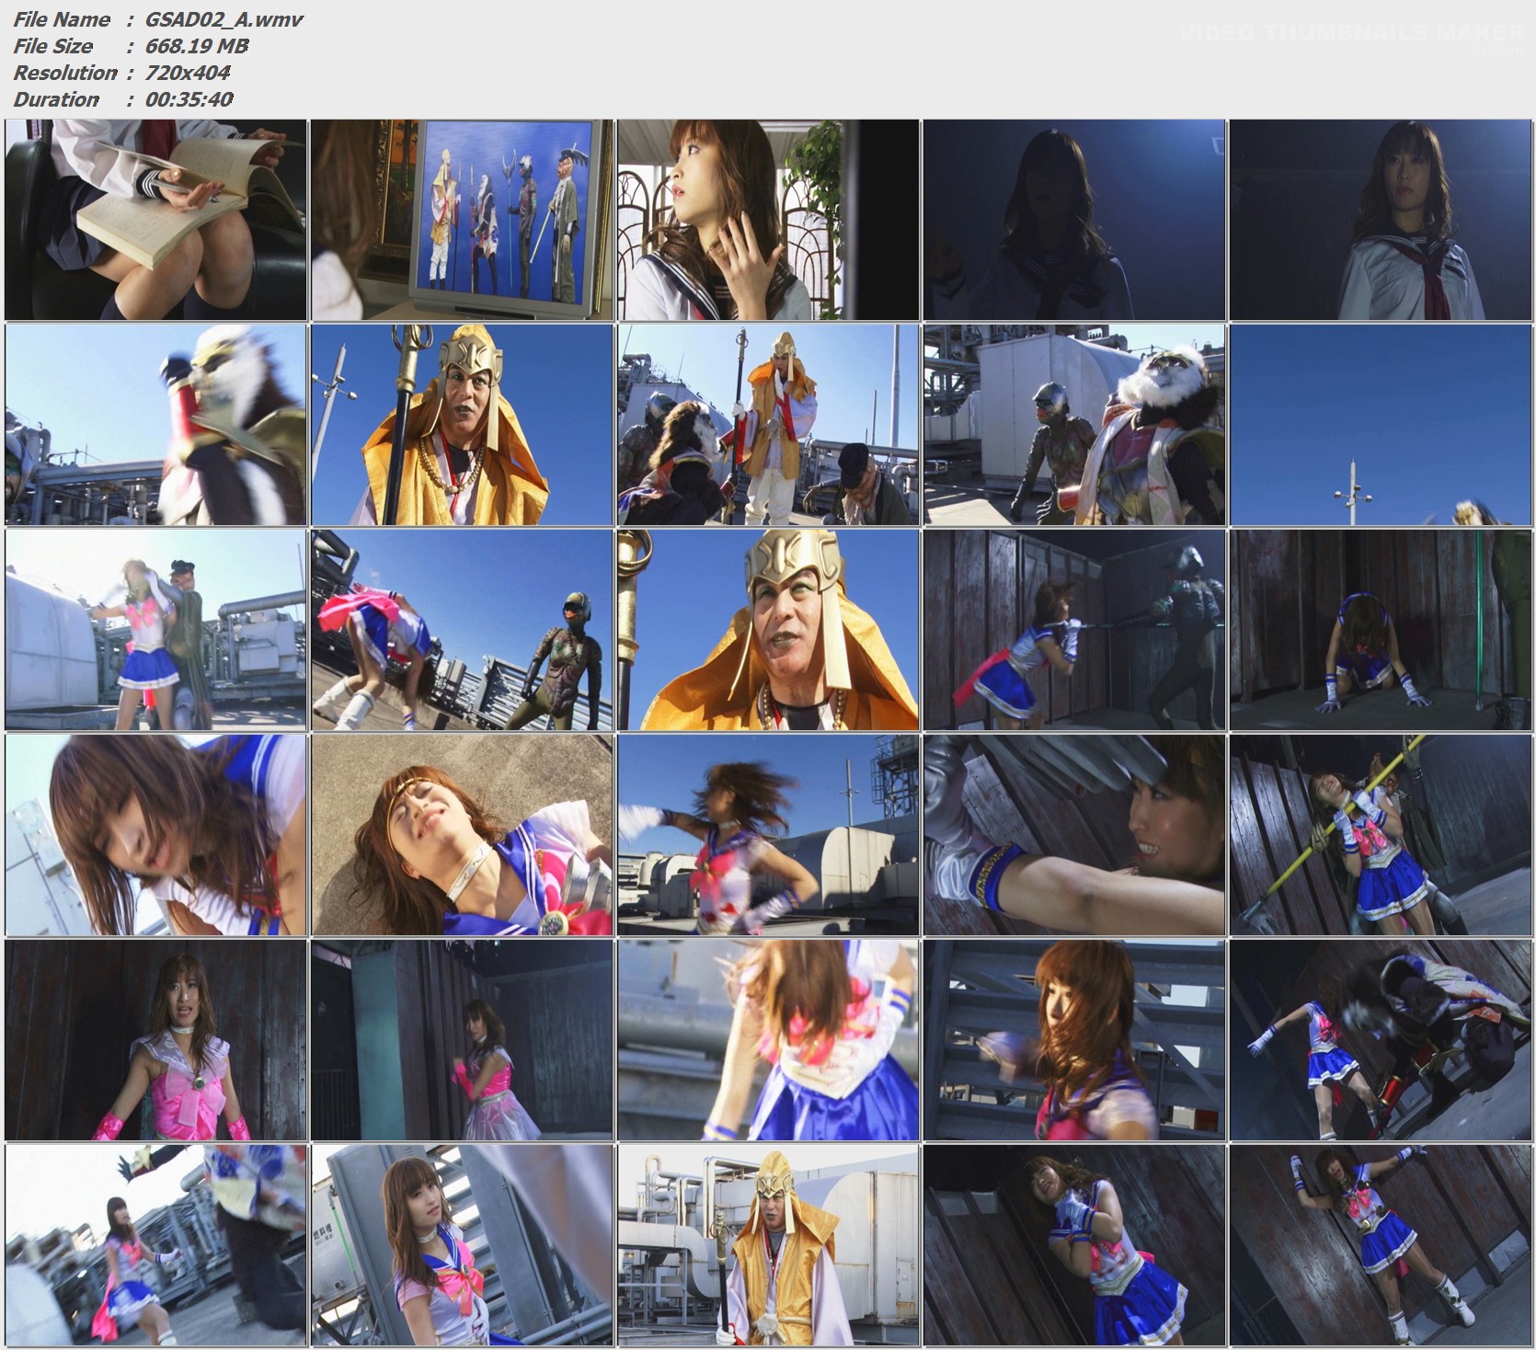Open heroine bending before masked dark villain thumbnail

462,630
